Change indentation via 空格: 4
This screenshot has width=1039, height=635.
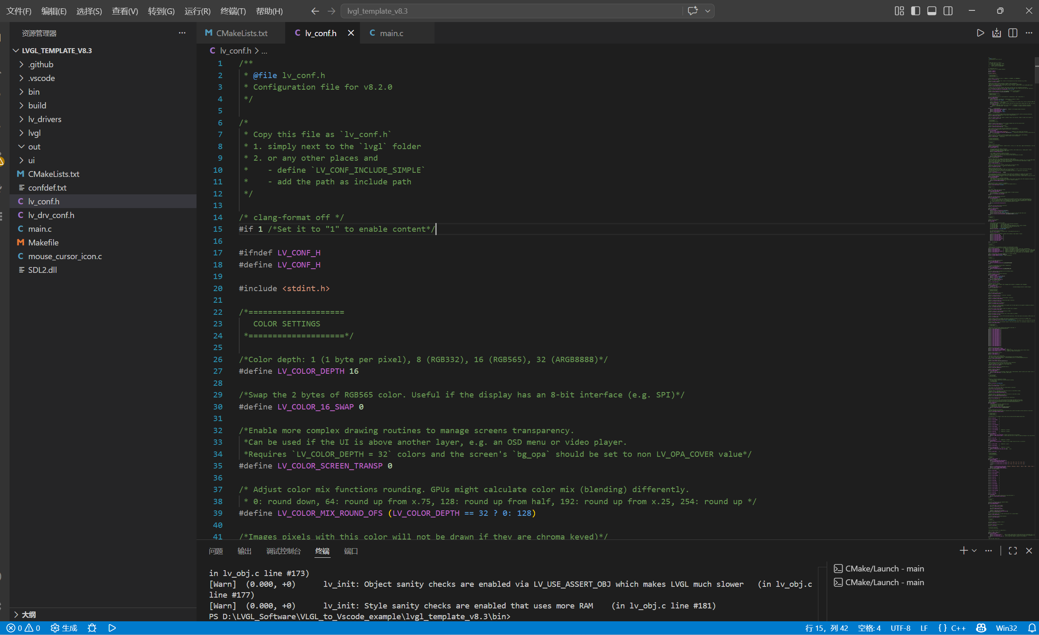(869, 628)
